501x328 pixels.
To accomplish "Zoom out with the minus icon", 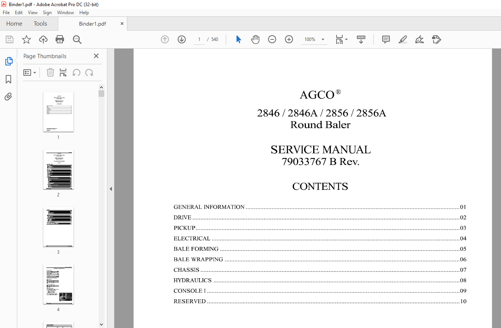I will 272,39.
